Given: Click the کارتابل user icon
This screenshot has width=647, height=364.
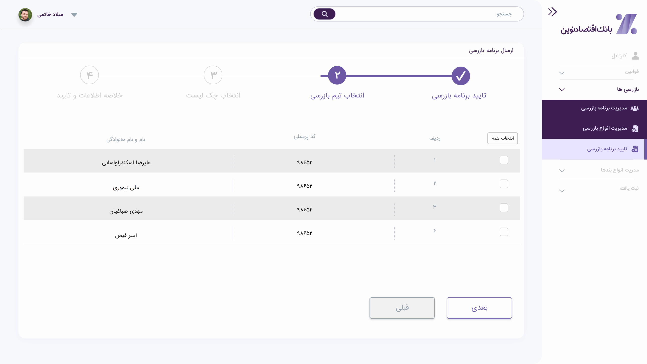Looking at the screenshot, I should [635, 56].
